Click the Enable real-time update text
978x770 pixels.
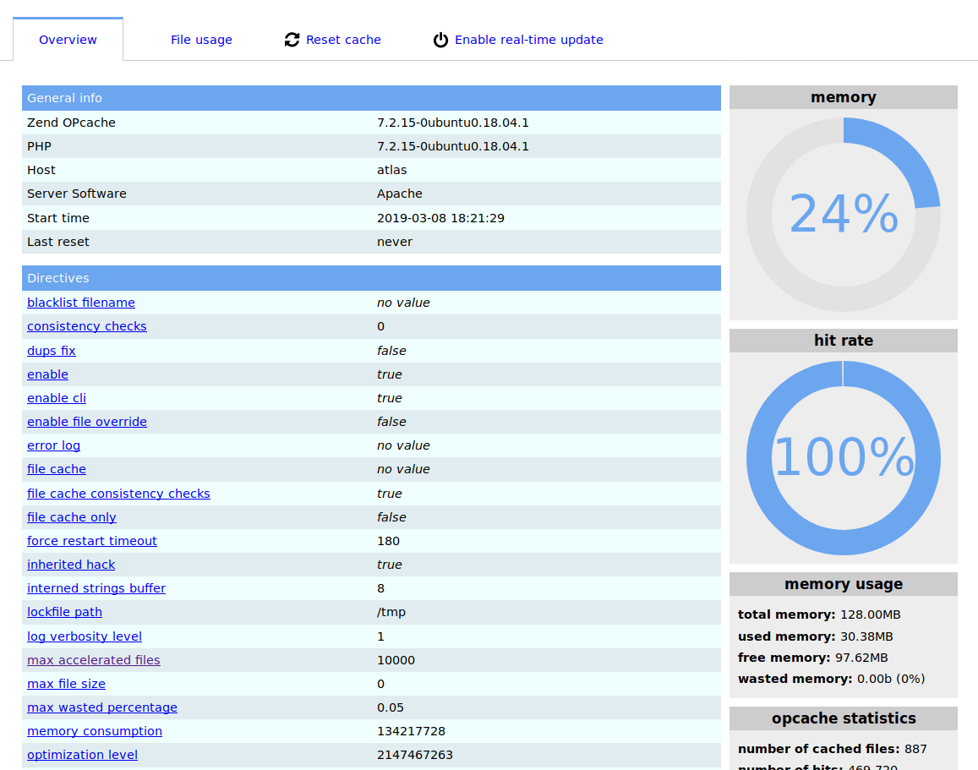(529, 40)
